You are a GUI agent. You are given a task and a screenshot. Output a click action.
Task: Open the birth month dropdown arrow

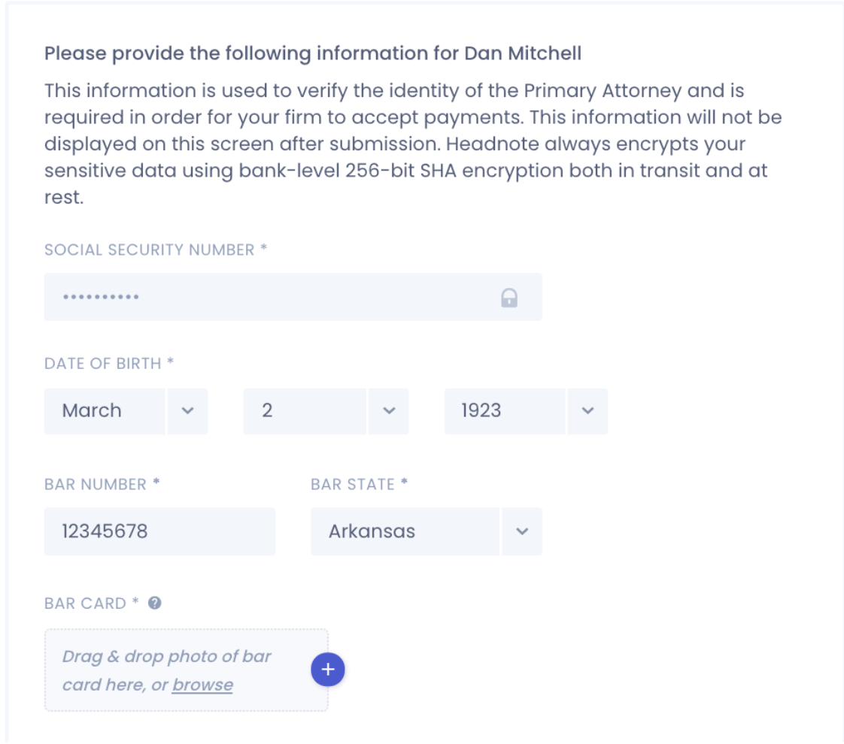188,410
